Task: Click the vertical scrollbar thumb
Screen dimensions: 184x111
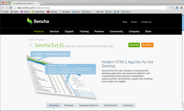Action: [183, 23]
